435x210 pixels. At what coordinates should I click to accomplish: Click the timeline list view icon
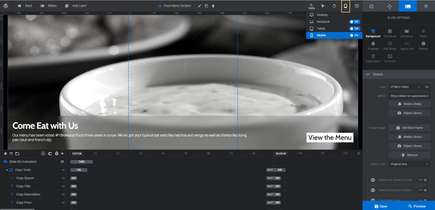point(11,154)
